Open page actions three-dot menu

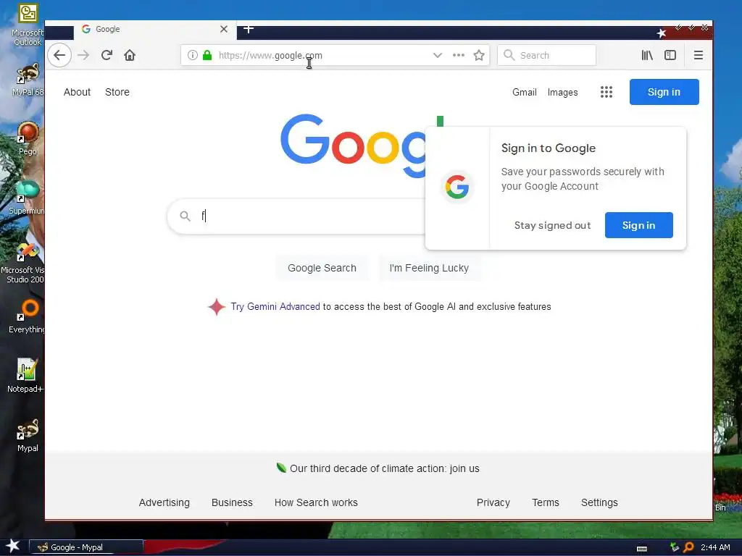pos(458,55)
